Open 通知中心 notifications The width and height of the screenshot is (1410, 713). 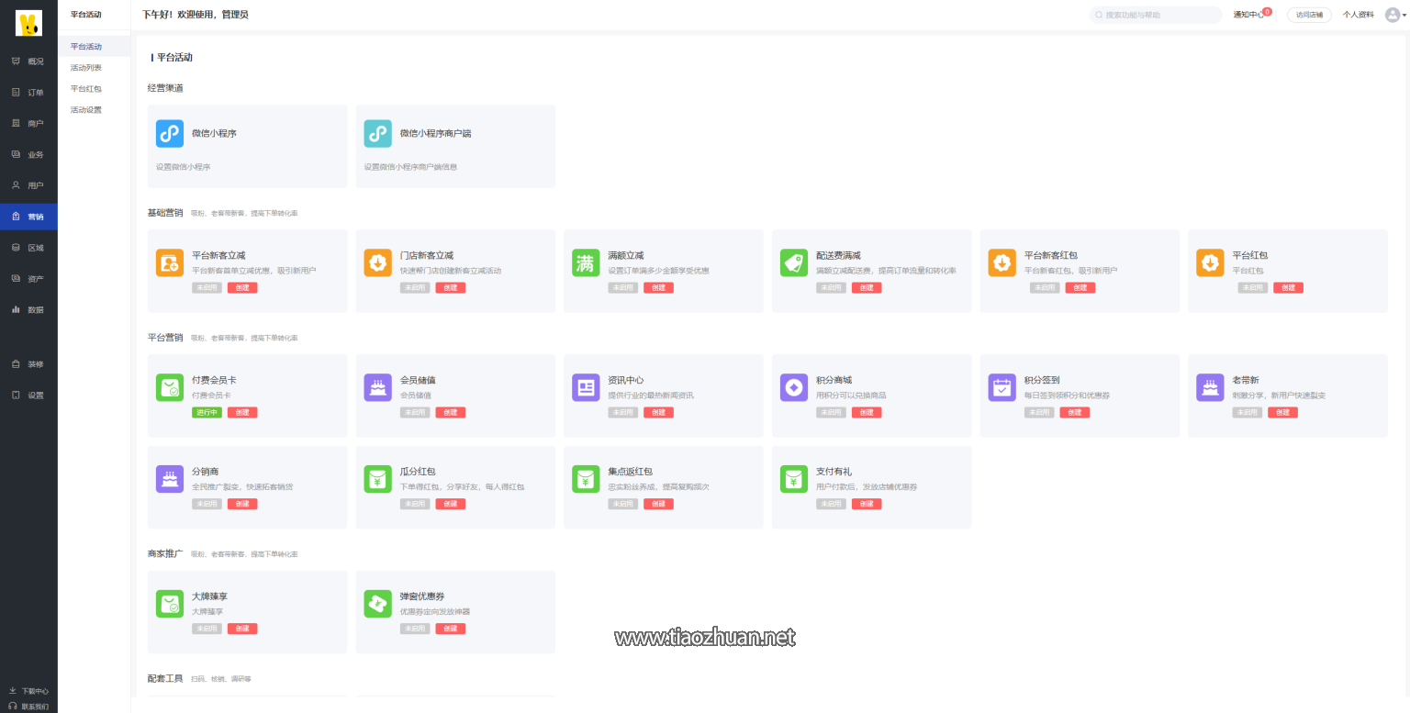coord(1250,15)
